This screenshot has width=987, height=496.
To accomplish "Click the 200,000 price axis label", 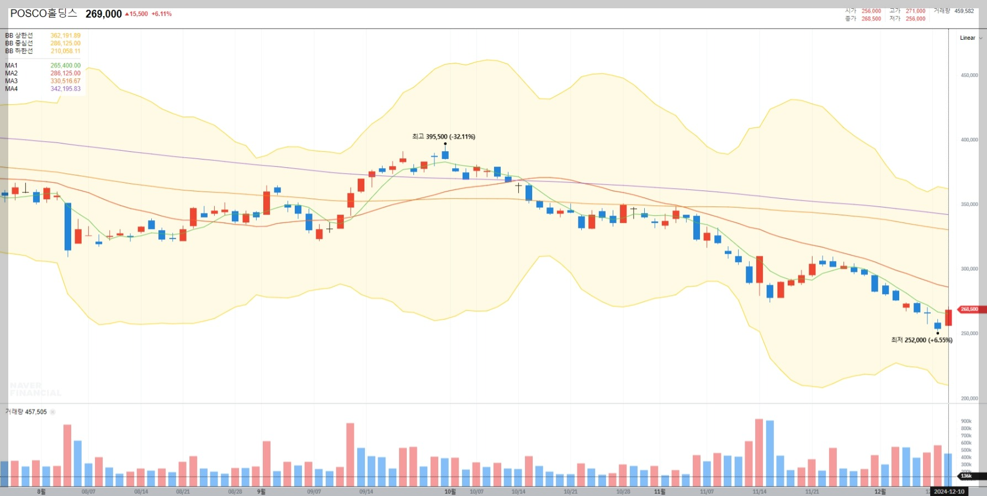I will pos(969,398).
